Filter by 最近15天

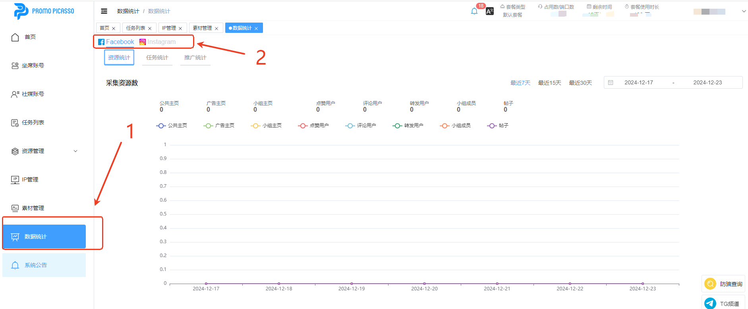point(550,83)
